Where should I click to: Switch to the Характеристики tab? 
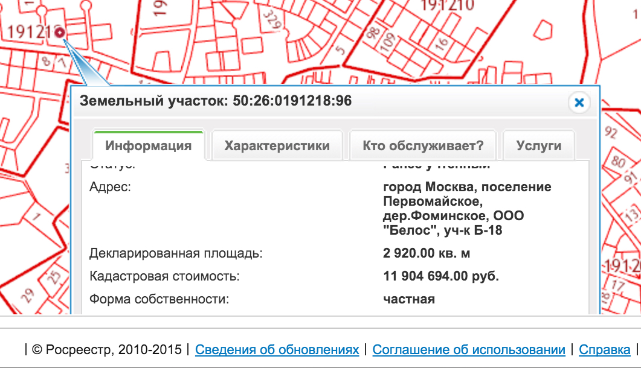click(x=277, y=144)
